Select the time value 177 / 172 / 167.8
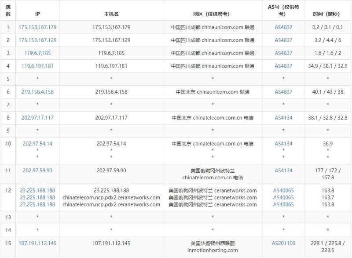This screenshot has height=258, width=352. [327, 174]
